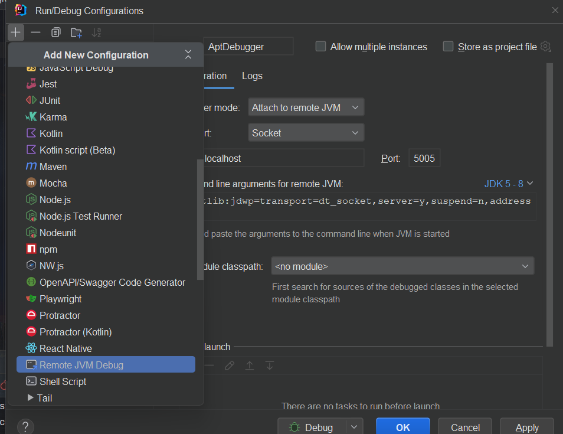Enable Allow multiple instances checkbox
563x434 pixels.
tap(320, 46)
